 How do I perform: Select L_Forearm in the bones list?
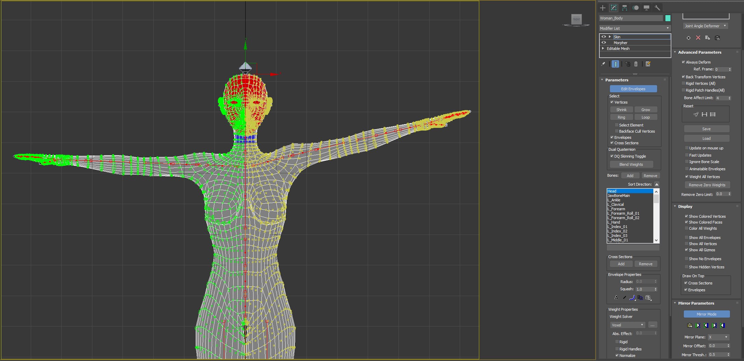630,209
